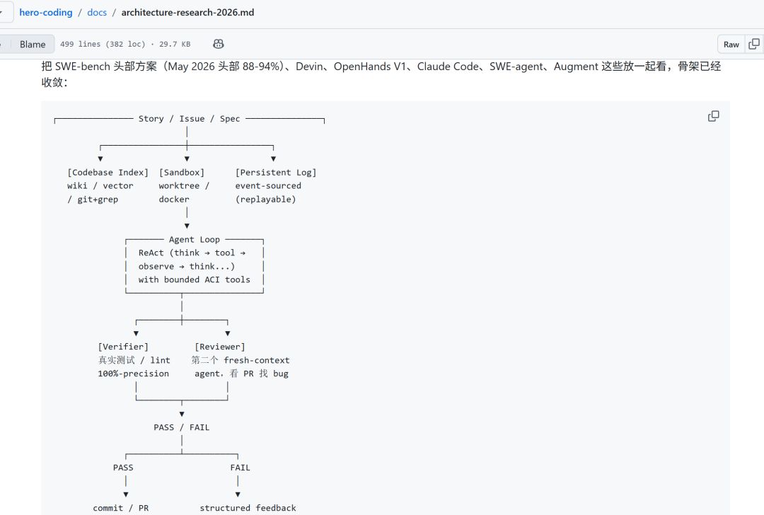Click the 'with bounded ACI tools' line
This screenshot has height=515, width=764.
[x=195, y=279]
